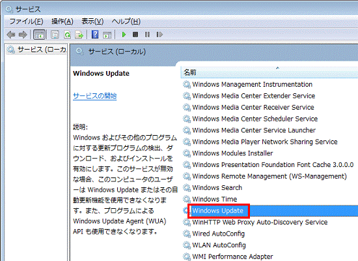Select Wired AutoConfig service row
Viewport: 358px width, 261px height.
pos(270,234)
